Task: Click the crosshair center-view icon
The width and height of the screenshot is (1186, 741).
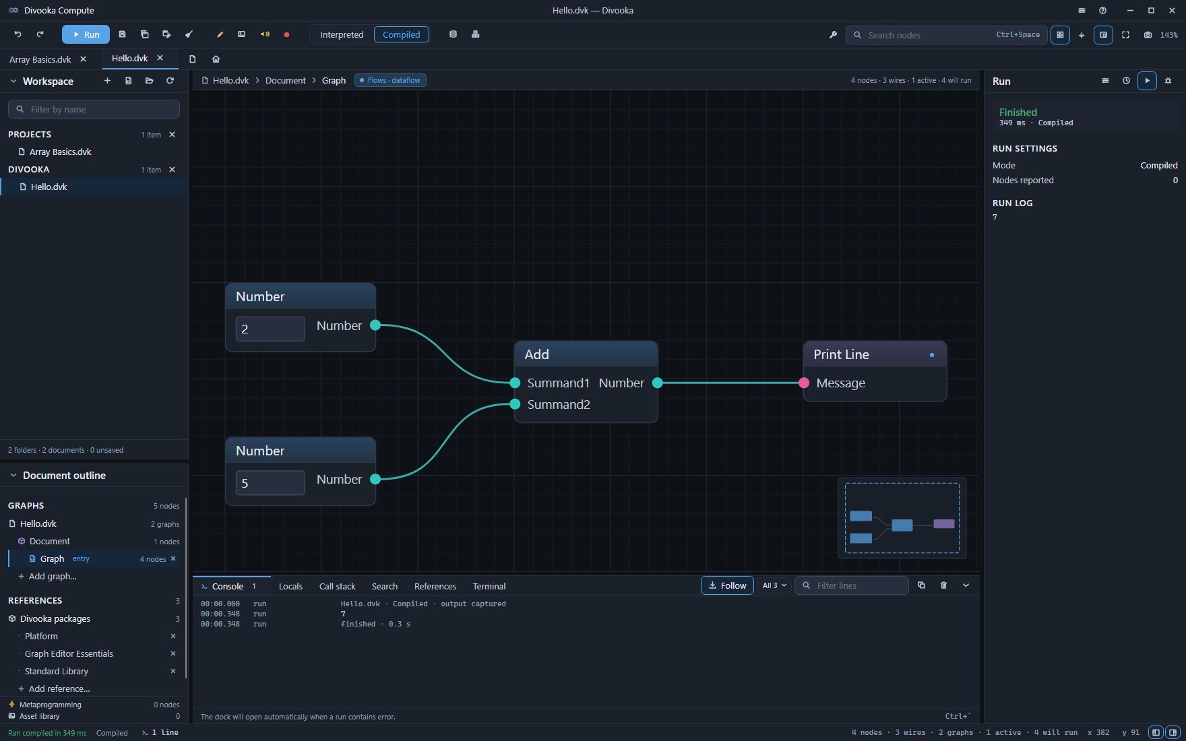Action: pyautogui.click(x=1082, y=35)
